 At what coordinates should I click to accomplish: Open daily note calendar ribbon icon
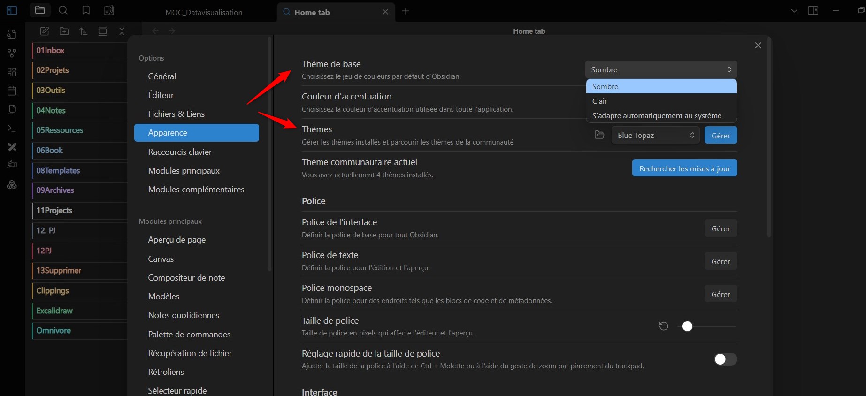(12, 91)
